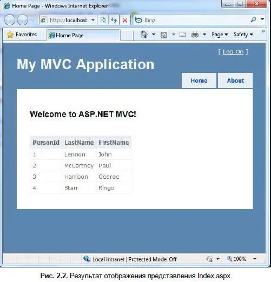Click the Print printer icon

[195, 35]
